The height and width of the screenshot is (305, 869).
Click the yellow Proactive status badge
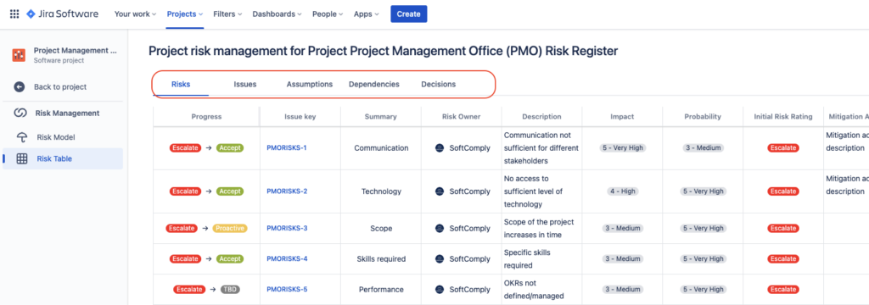[x=230, y=228]
